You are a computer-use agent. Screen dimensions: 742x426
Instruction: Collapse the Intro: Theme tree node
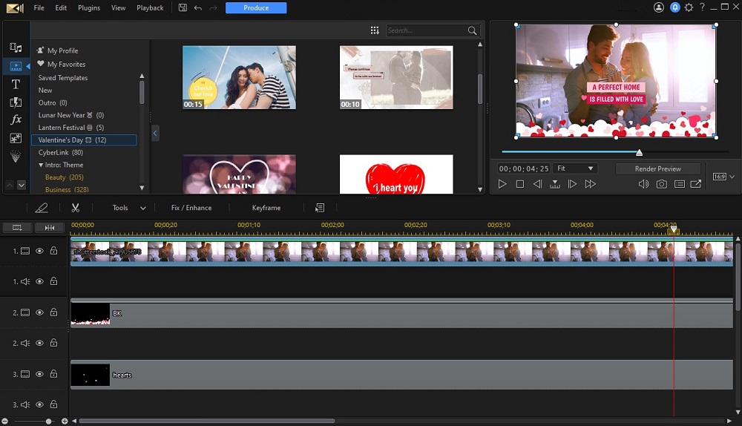[41, 166]
